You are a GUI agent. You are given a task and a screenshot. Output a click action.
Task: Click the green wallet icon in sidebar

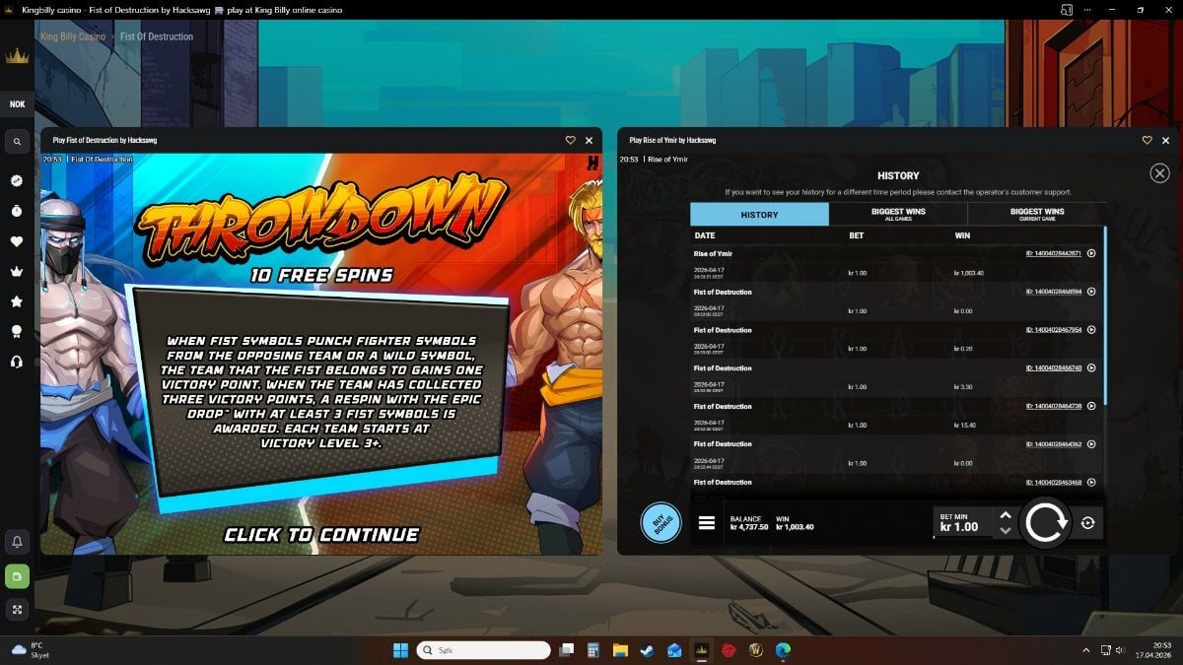pyautogui.click(x=17, y=575)
